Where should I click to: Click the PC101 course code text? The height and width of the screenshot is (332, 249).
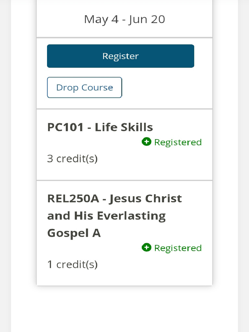click(65, 127)
